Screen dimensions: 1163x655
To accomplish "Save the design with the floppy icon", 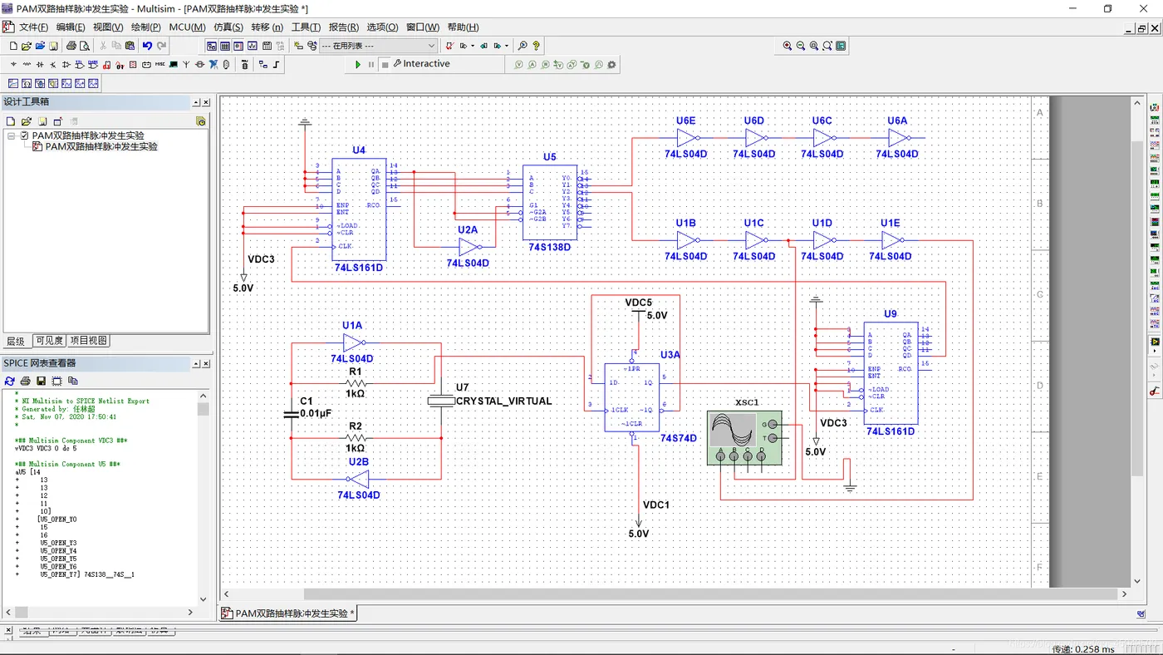I will 53,46.
